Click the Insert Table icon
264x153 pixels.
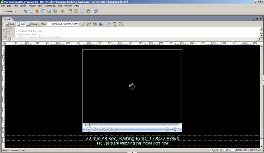pos(44,11)
